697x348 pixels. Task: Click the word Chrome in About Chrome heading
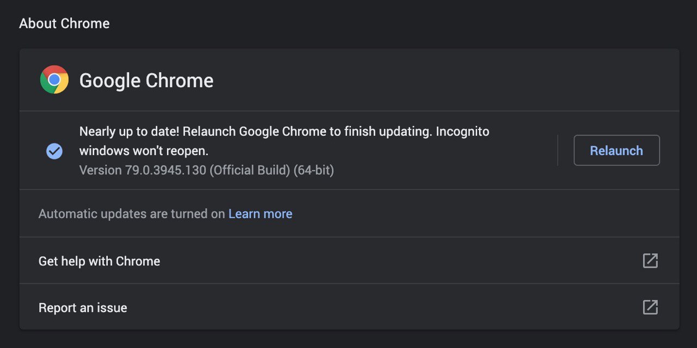tap(85, 23)
